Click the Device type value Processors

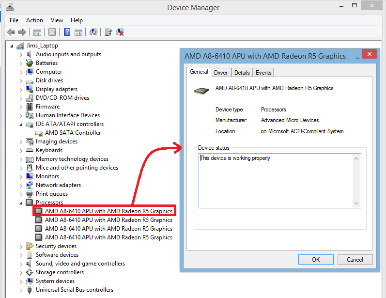(273, 110)
